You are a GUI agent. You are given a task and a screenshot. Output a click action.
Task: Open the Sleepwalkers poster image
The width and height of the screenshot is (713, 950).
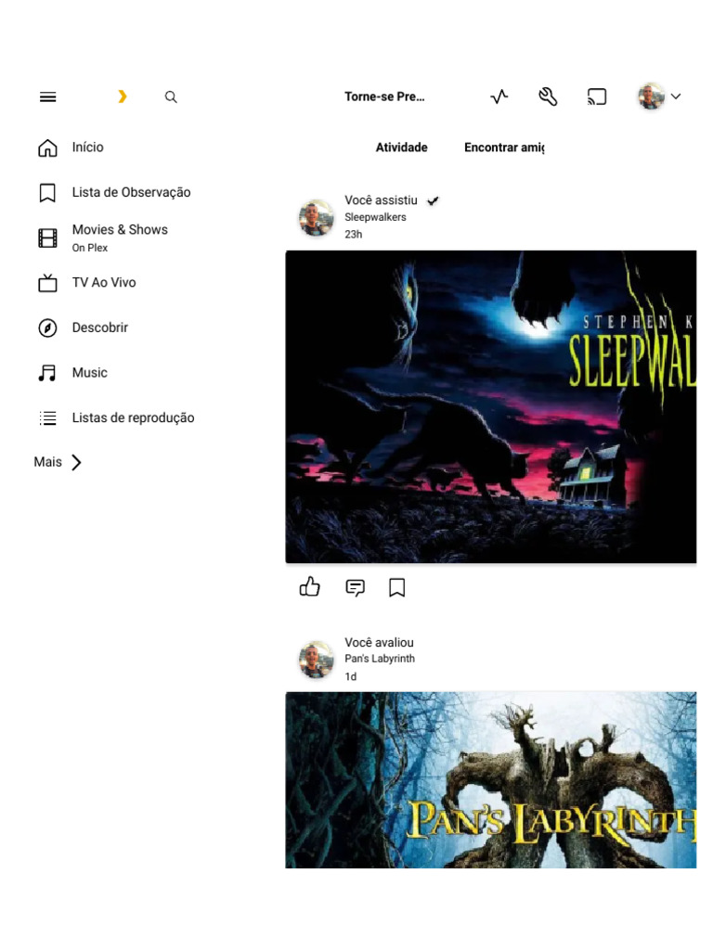(x=490, y=406)
